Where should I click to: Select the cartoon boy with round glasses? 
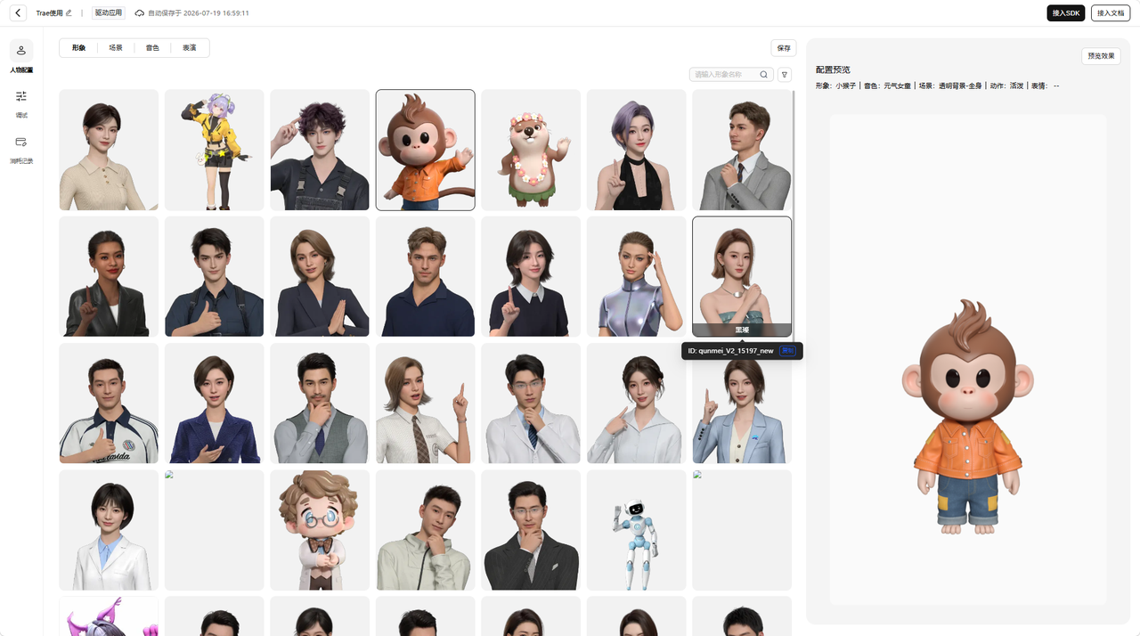[x=320, y=531]
